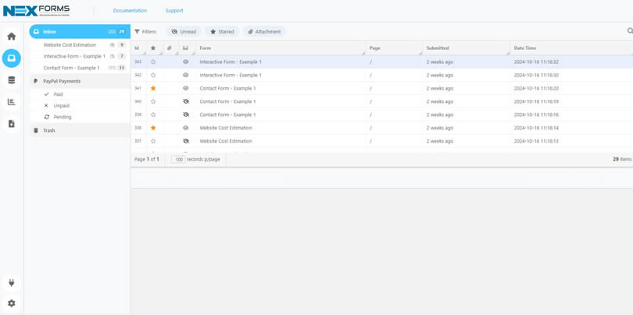Open the Home dashboard sidebar icon
The width and height of the screenshot is (633, 315).
(11, 36)
